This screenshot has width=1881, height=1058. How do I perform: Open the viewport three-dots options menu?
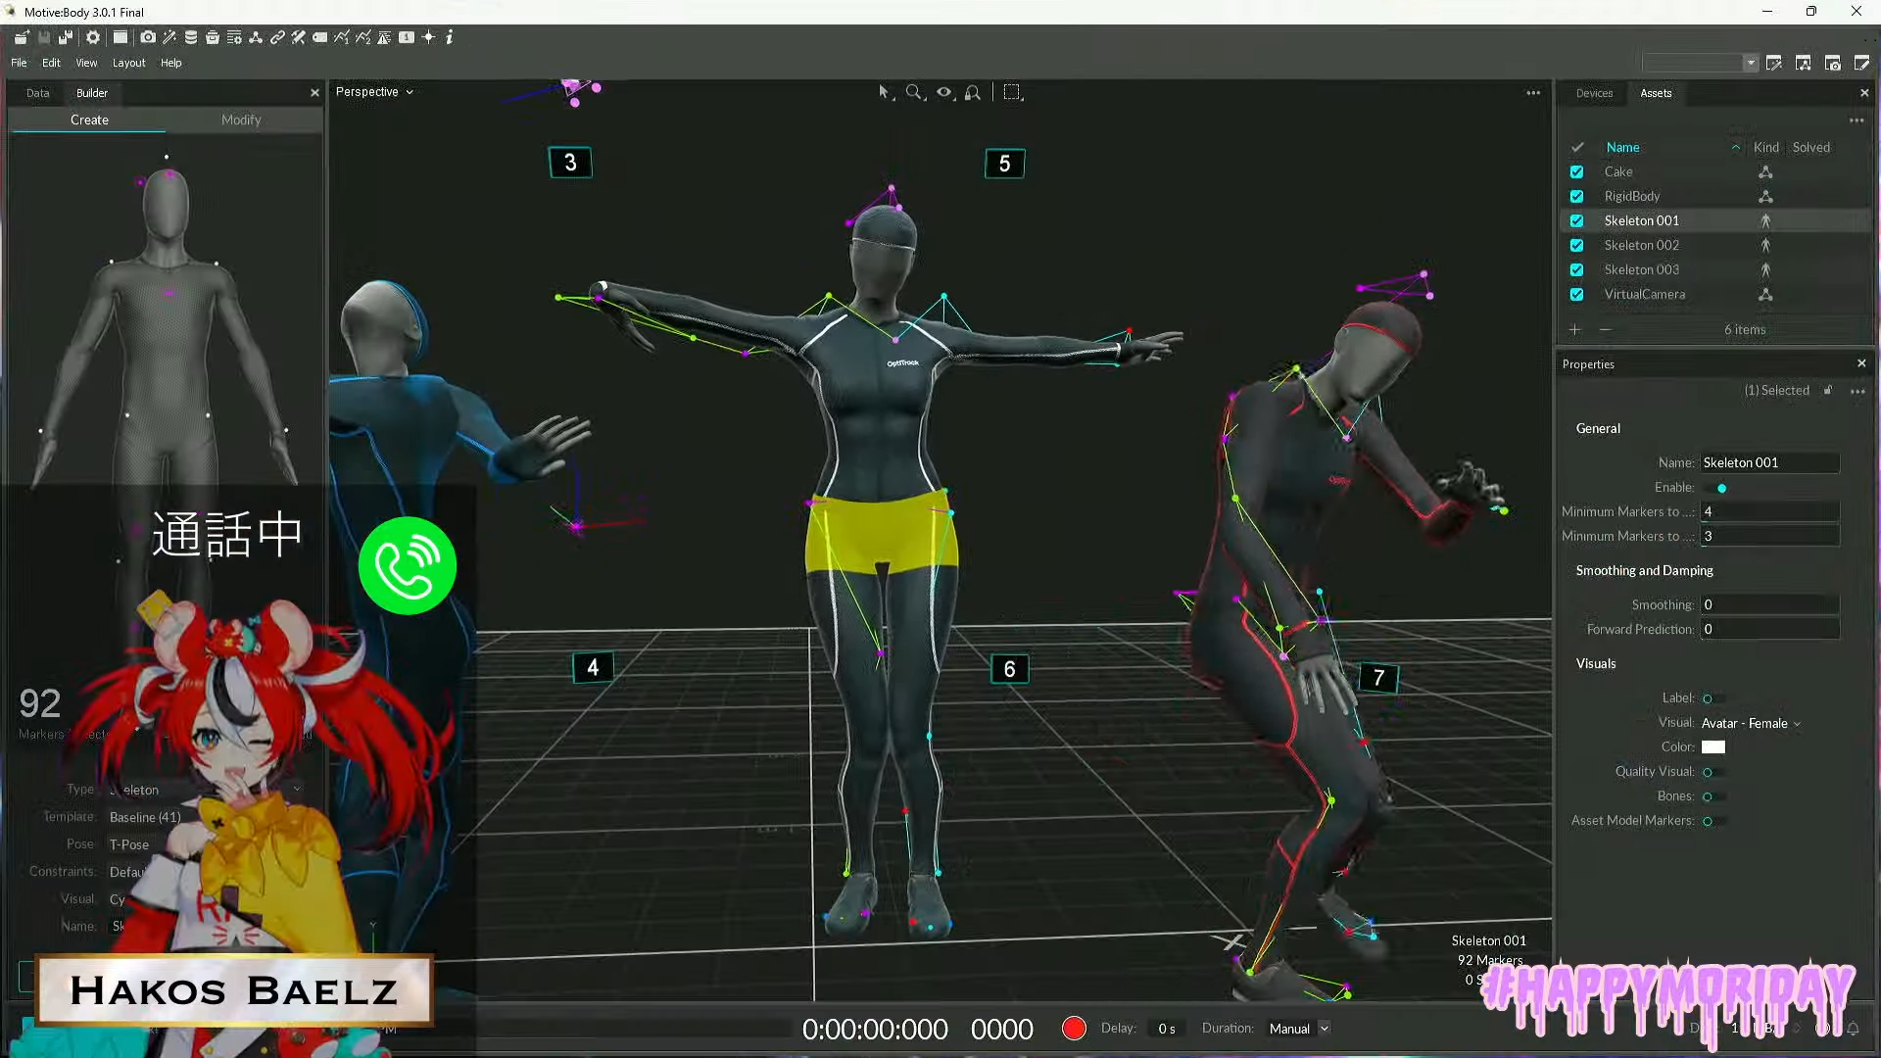(1533, 93)
